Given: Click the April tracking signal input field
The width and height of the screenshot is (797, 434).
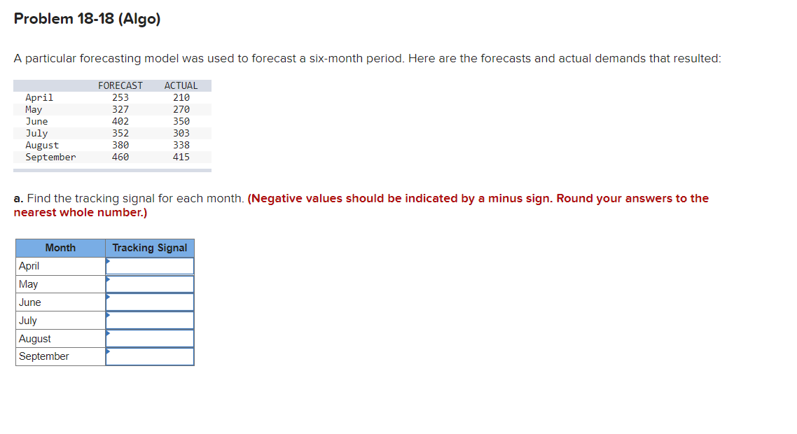Looking at the screenshot, I should point(150,266).
